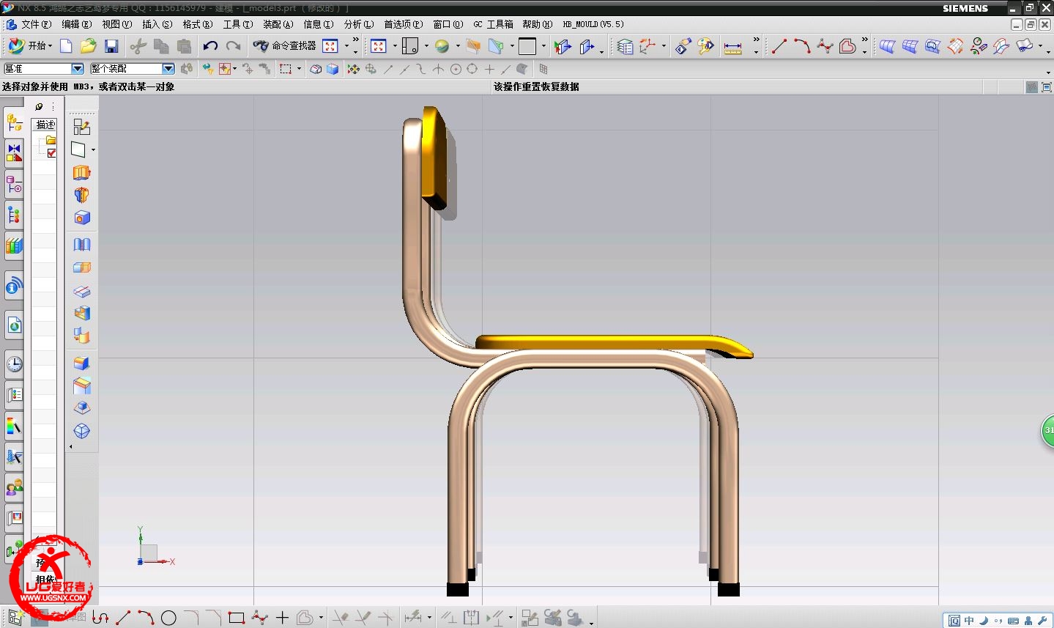The width and height of the screenshot is (1054, 628).
Task: Click the Revolve icon in the left vertical toolbar
Action: 81,195
